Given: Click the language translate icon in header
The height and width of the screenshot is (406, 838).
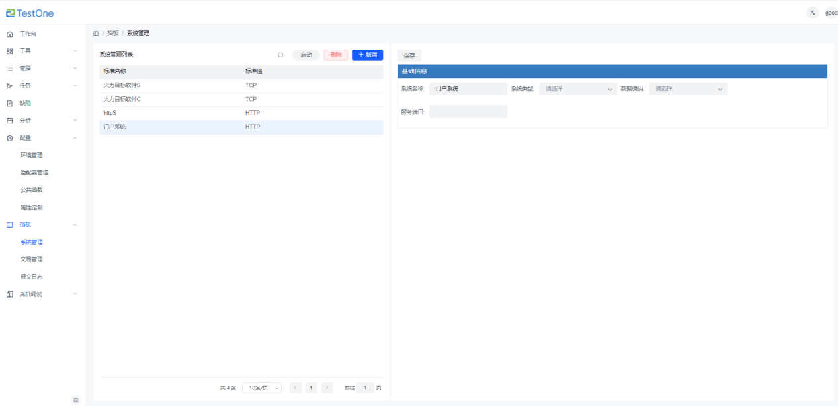Looking at the screenshot, I should click(812, 13).
